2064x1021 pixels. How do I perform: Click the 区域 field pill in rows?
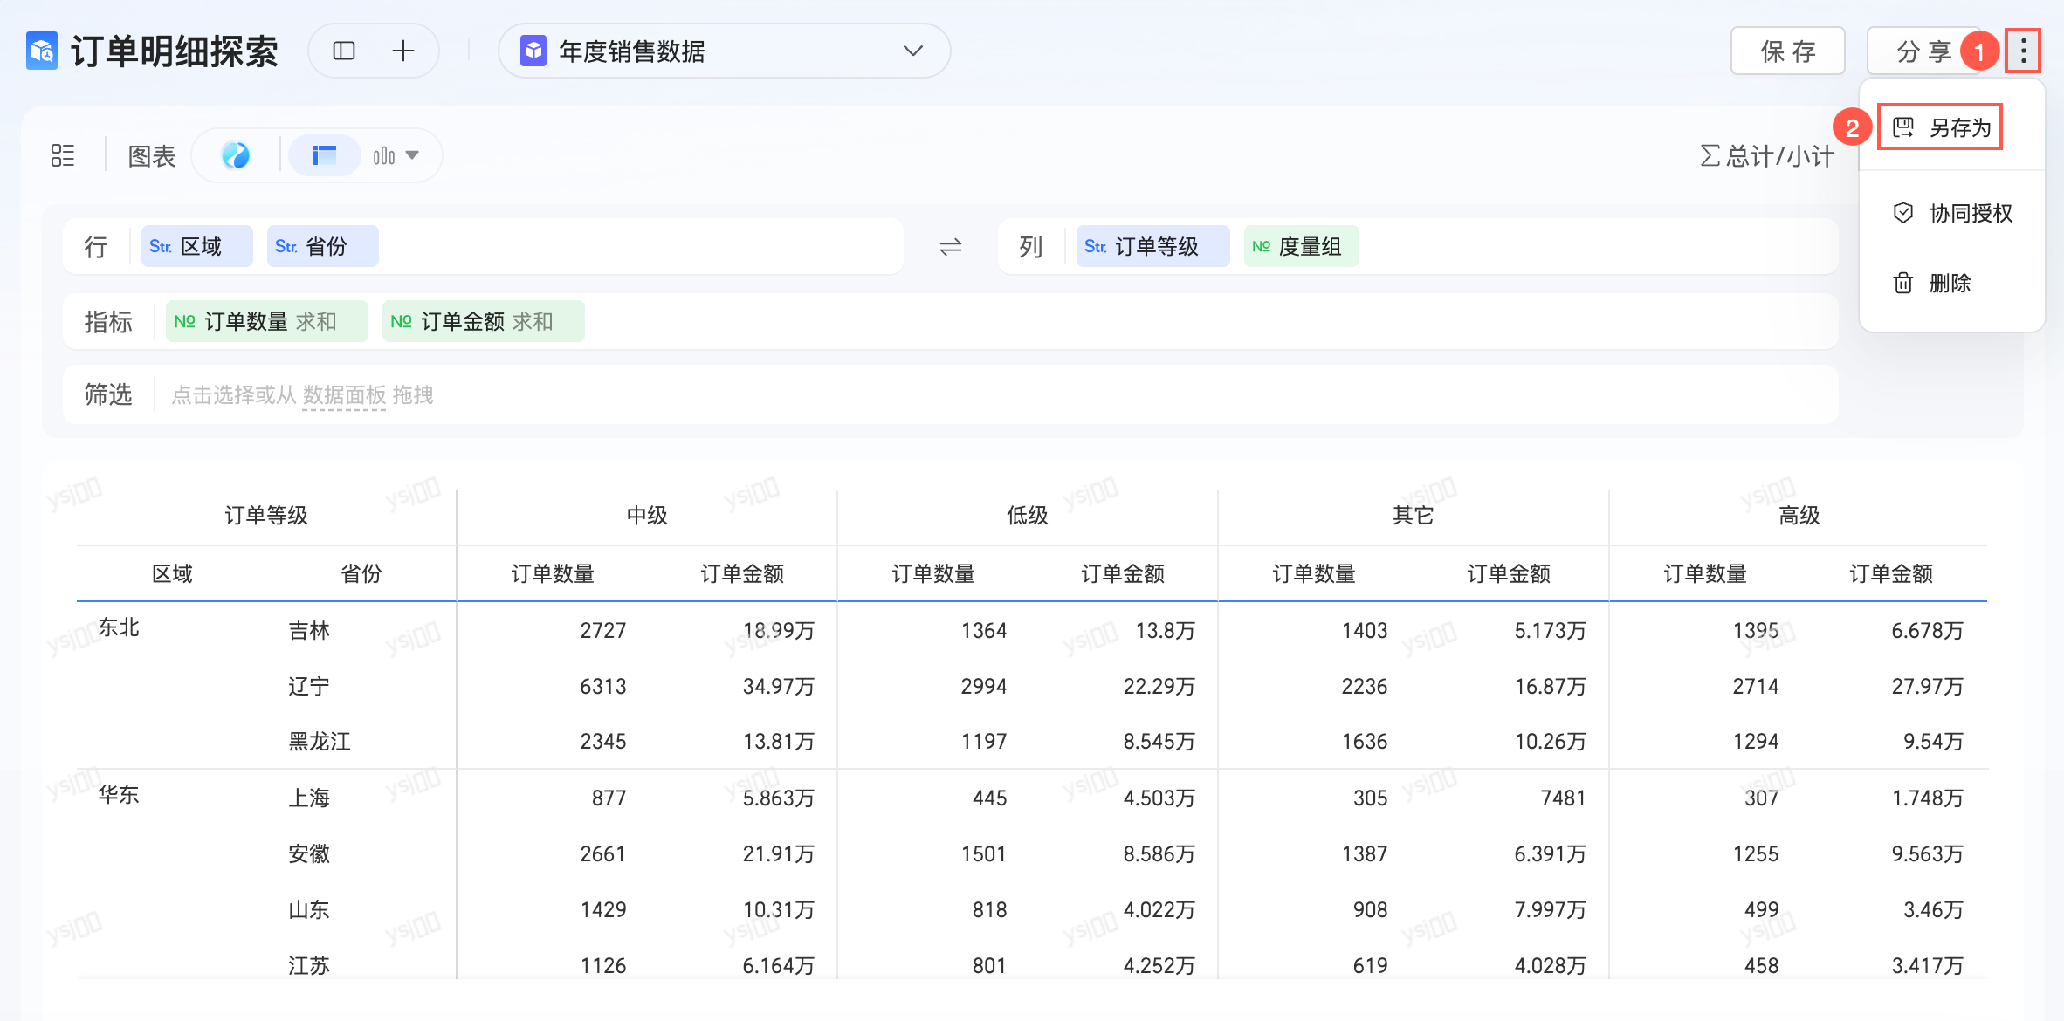click(196, 247)
